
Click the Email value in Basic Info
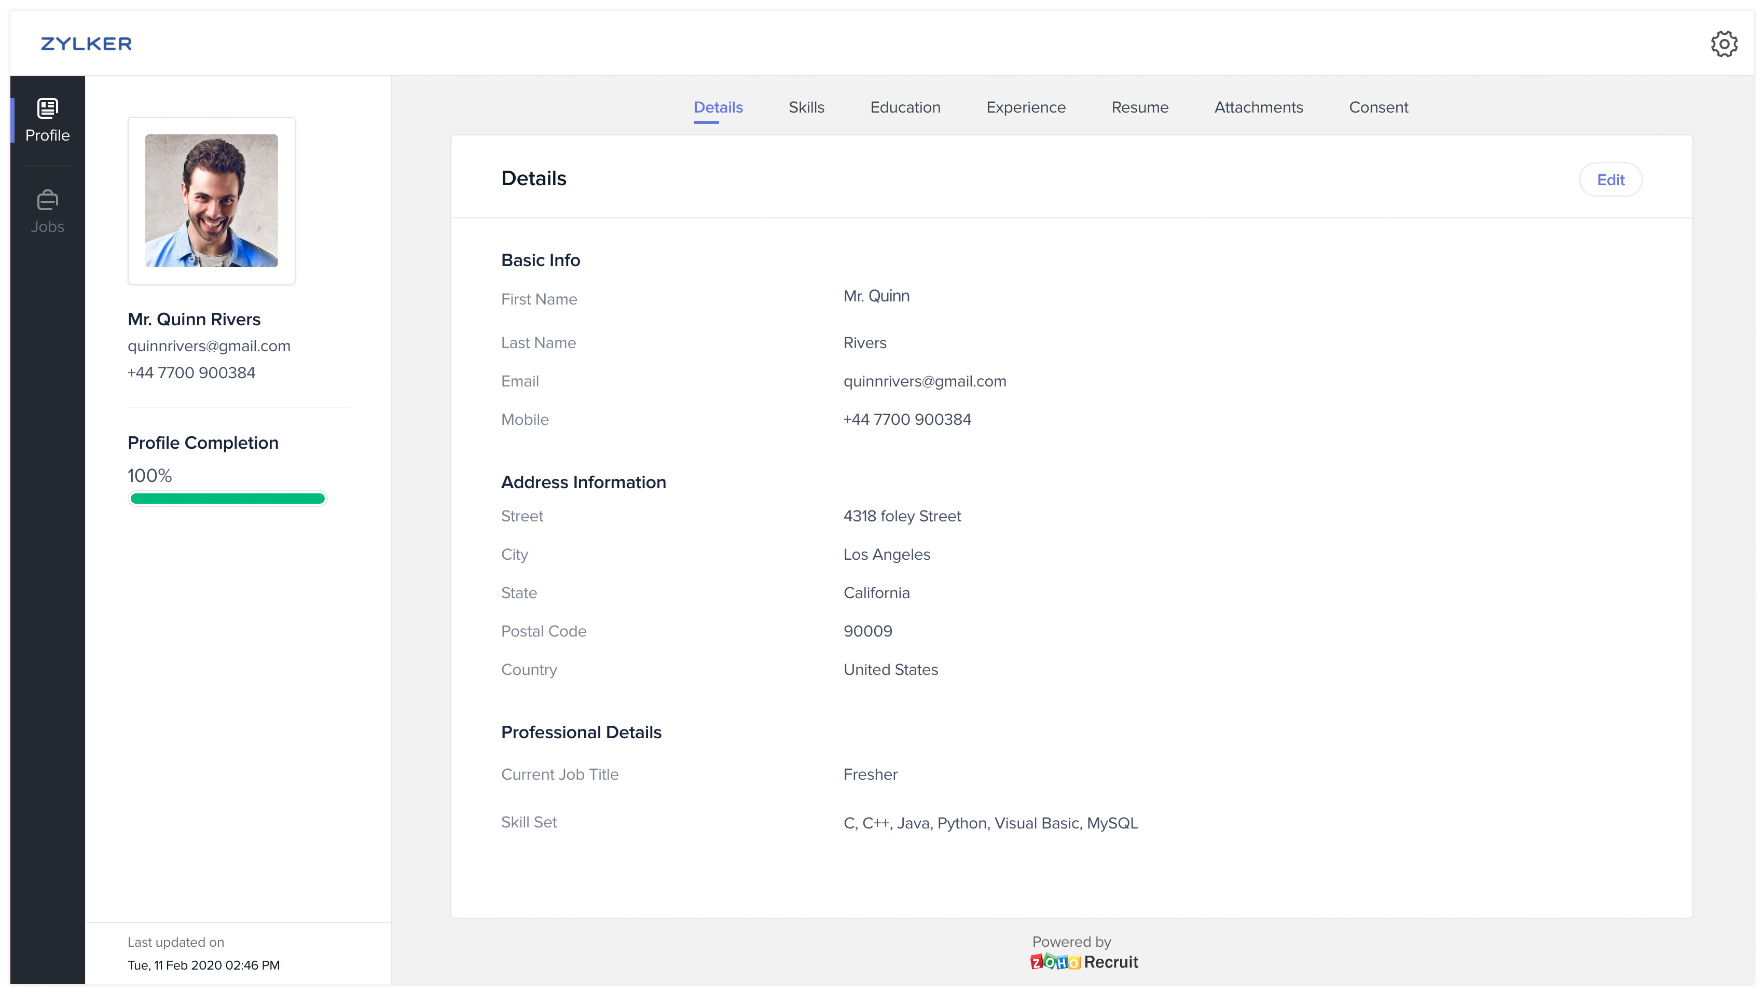click(925, 381)
